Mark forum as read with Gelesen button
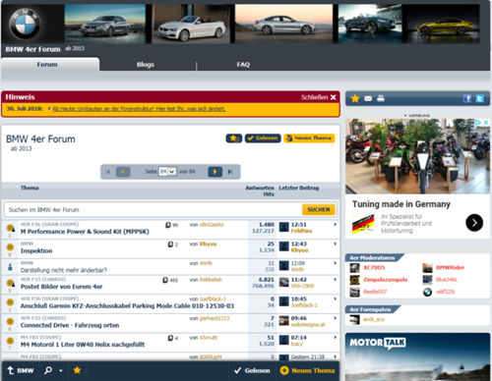492x381 pixels. pyautogui.click(x=263, y=138)
